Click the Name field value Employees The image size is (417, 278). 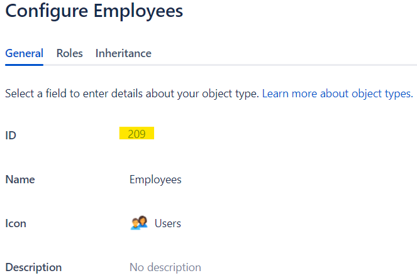[155, 179]
